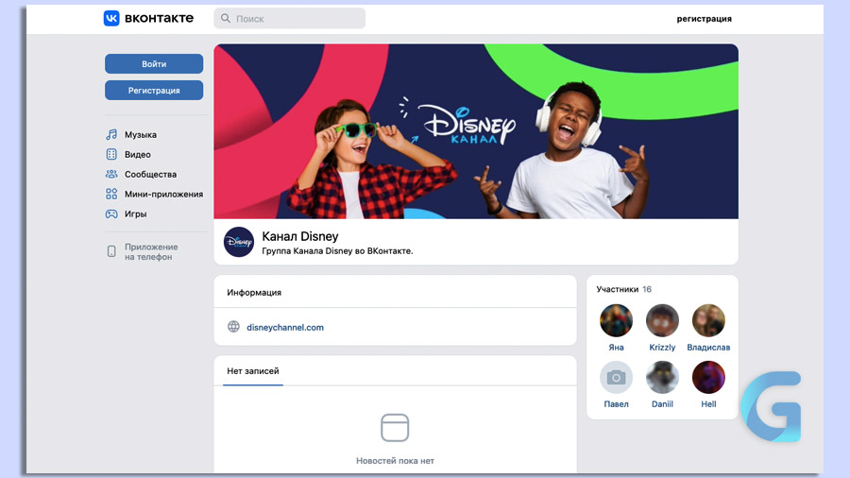Screen dimensions: 850x478
Task: Click Daniil's avatar
Action: coord(662,377)
